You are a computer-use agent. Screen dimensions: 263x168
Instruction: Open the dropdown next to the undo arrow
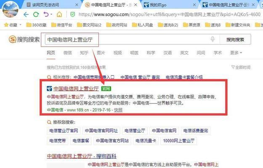[51, 14]
